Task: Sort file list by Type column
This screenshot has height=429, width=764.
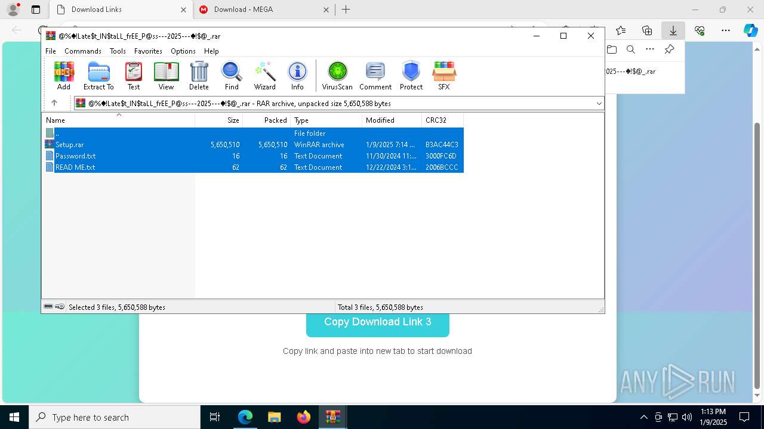Action: click(326, 120)
